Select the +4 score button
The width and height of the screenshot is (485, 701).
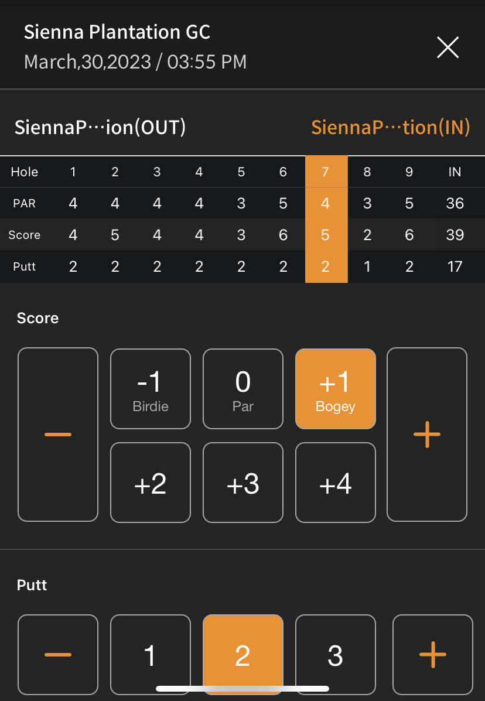[x=335, y=483]
